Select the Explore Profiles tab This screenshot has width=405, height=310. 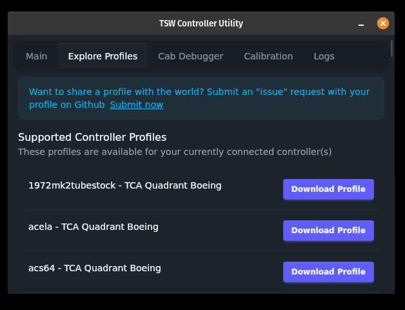103,56
